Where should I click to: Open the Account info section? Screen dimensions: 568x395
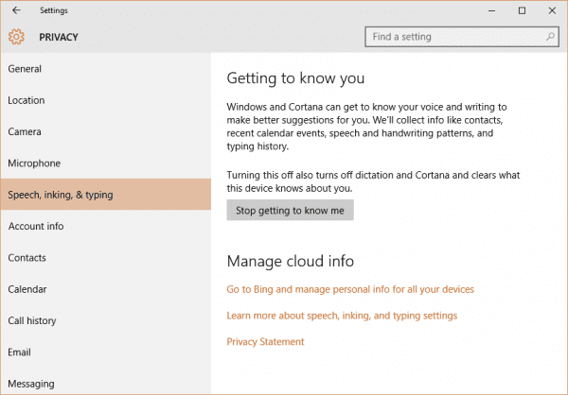(106, 226)
